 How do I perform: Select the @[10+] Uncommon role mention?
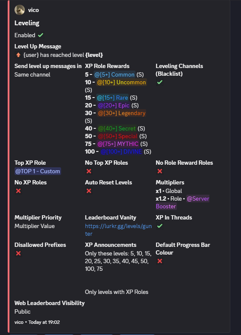[121, 82]
